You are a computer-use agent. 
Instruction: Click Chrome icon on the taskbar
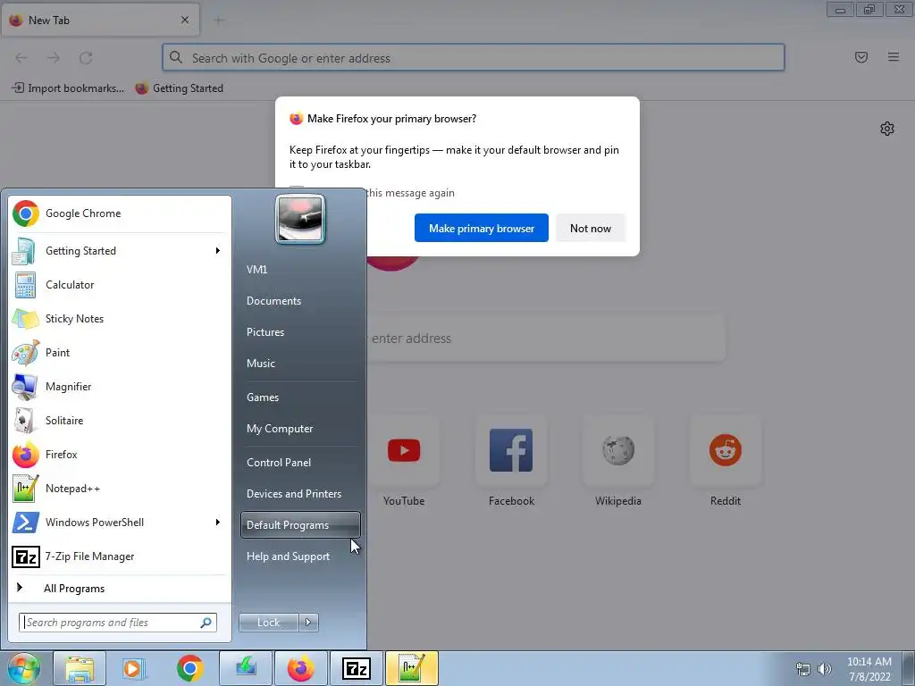[189, 668]
